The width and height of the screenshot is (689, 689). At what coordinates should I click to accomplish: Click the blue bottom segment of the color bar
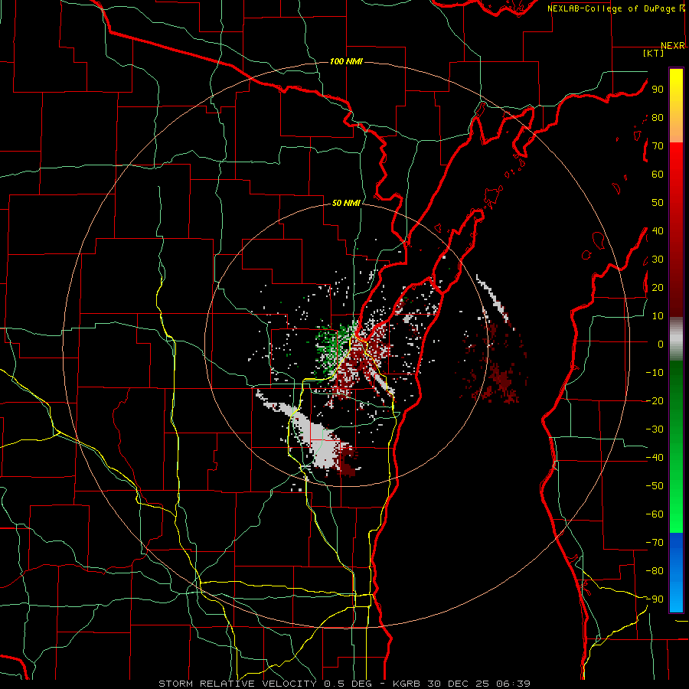pyautogui.click(x=676, y=573)
